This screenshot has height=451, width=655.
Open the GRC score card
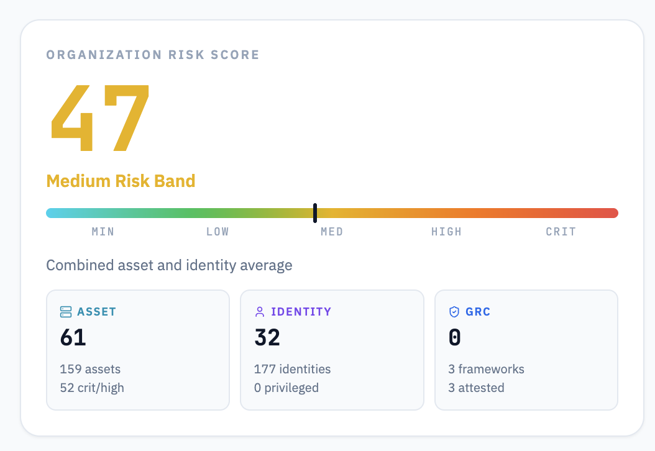526,350
